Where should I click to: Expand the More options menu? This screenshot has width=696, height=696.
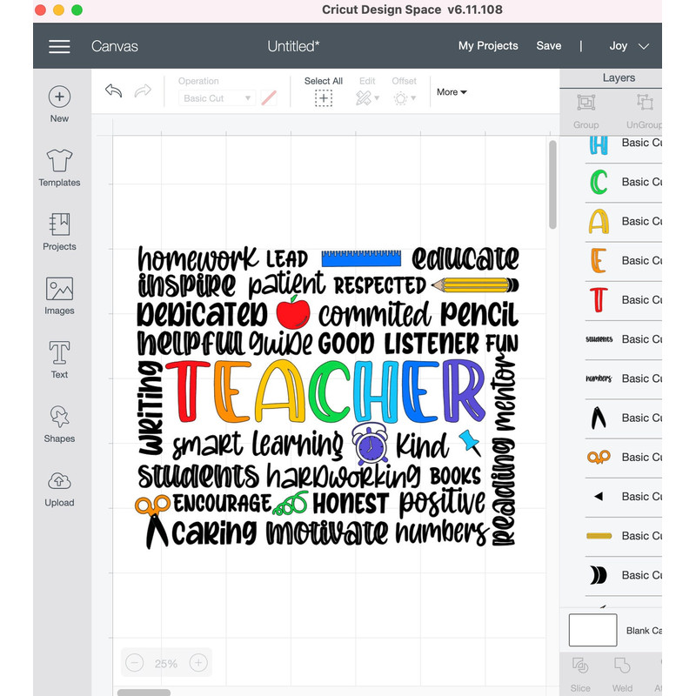point(452,92)
